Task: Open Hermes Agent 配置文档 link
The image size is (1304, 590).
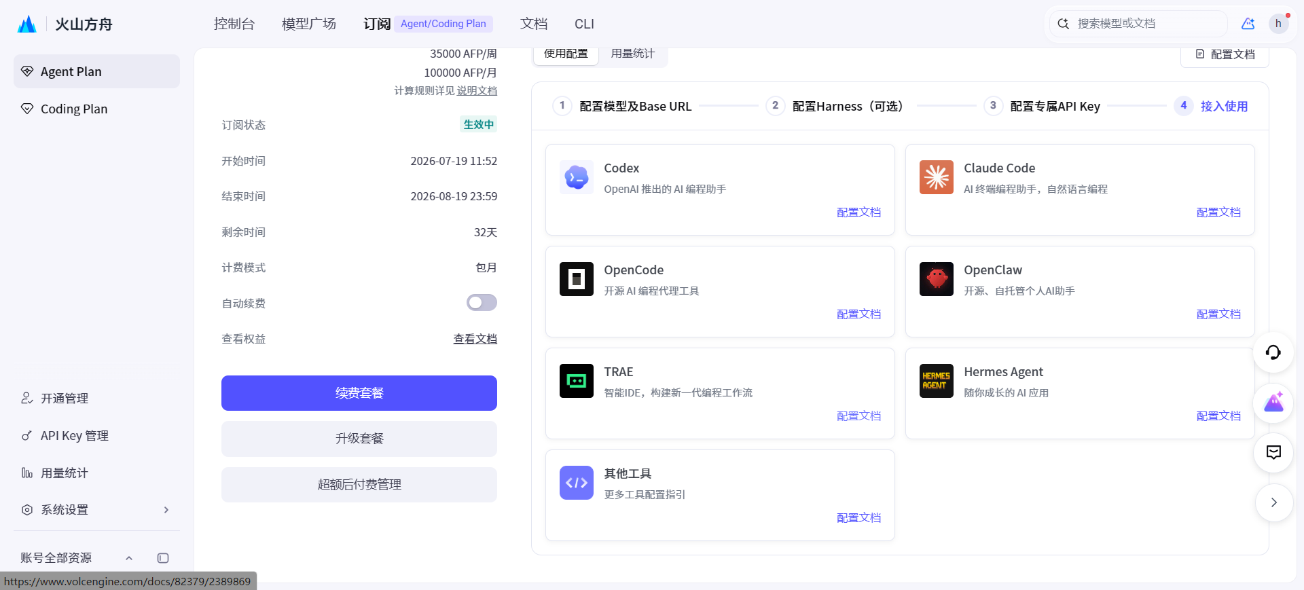Action: pos(1218,416)
